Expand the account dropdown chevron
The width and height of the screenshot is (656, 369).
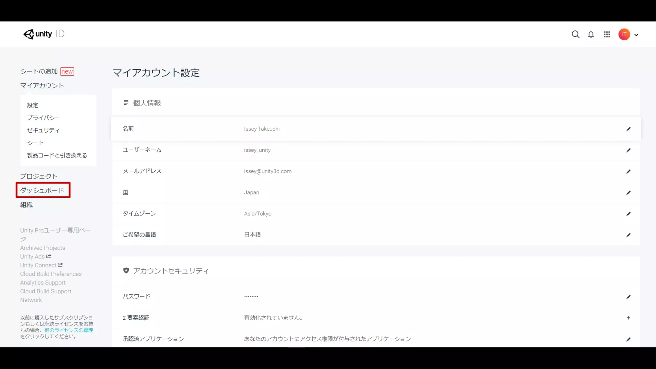tap(636, 35)
